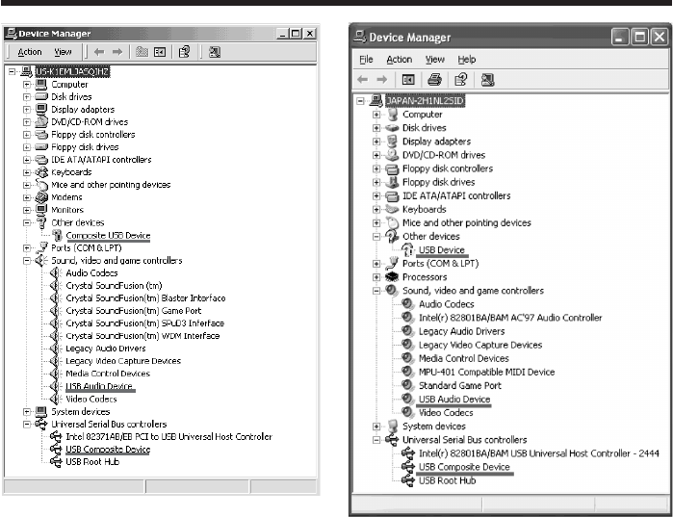Click Intel(r) 82801BA/BAM USB Universal Host Controller - 2444
The width and height of the screenshot is (673, 517).
(538, 453)
